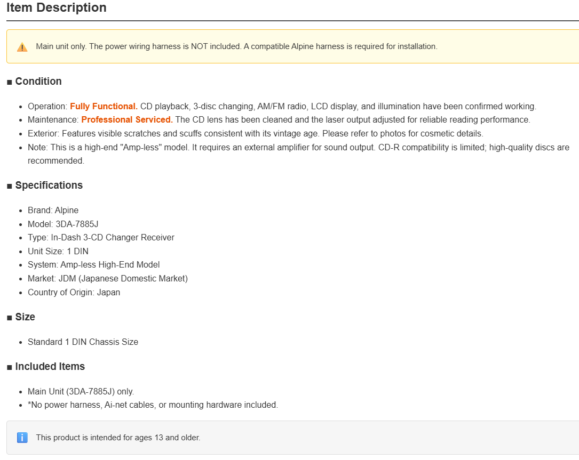Screen dimensions: 579x460
Task: Click the ages 13 and older notice
Action: [118, 438]
